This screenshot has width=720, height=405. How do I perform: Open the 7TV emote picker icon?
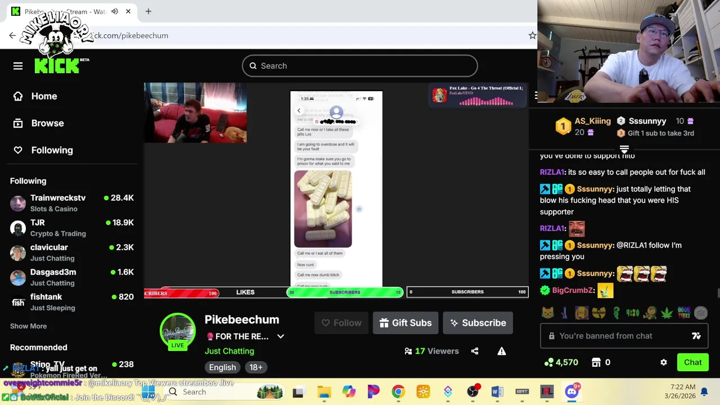(696, 336)
